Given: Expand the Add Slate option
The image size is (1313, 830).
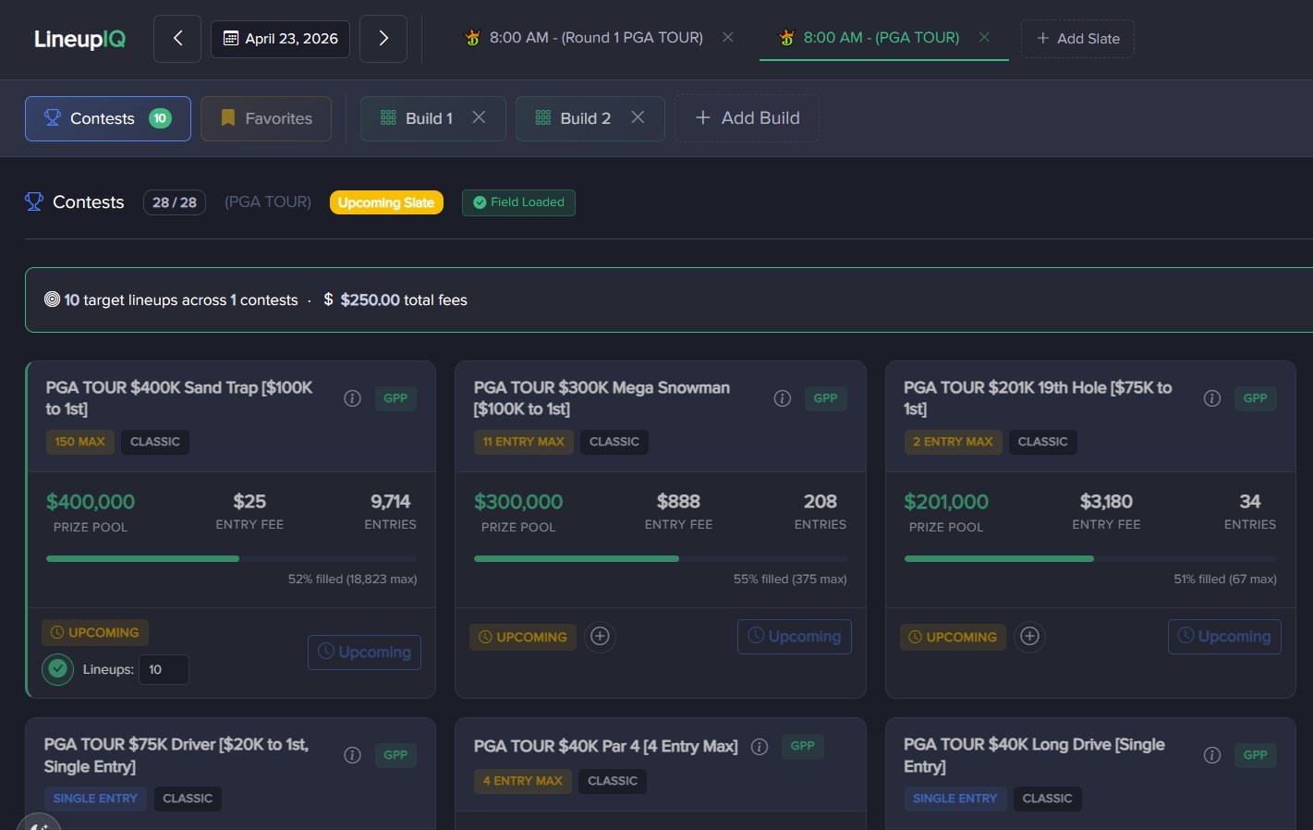Looking at the screenshot, I should [x=1077, y=38].
